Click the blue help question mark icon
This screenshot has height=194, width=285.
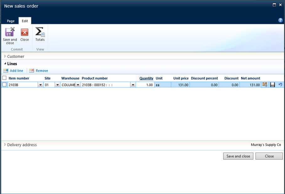pos(281,20)
